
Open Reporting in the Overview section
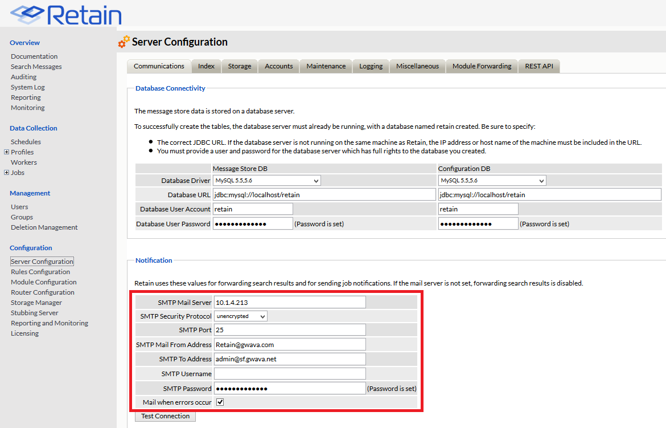[26, 97]
